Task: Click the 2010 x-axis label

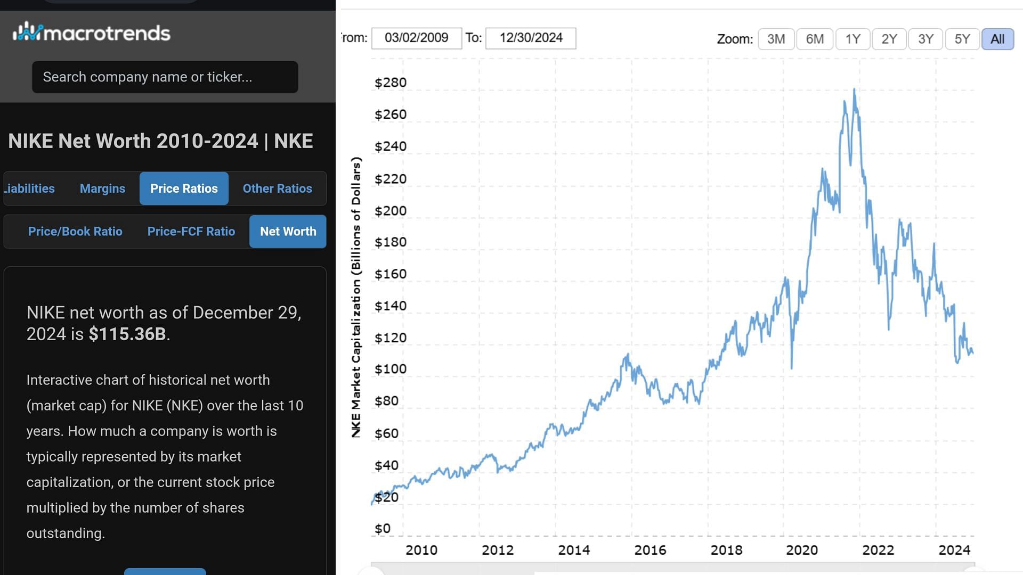Action: pyautogui.click(x=421, y=550)
